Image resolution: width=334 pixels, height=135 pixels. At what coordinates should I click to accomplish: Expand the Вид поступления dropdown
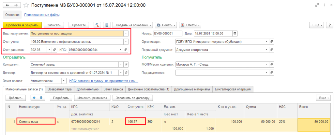coord(126,33)
